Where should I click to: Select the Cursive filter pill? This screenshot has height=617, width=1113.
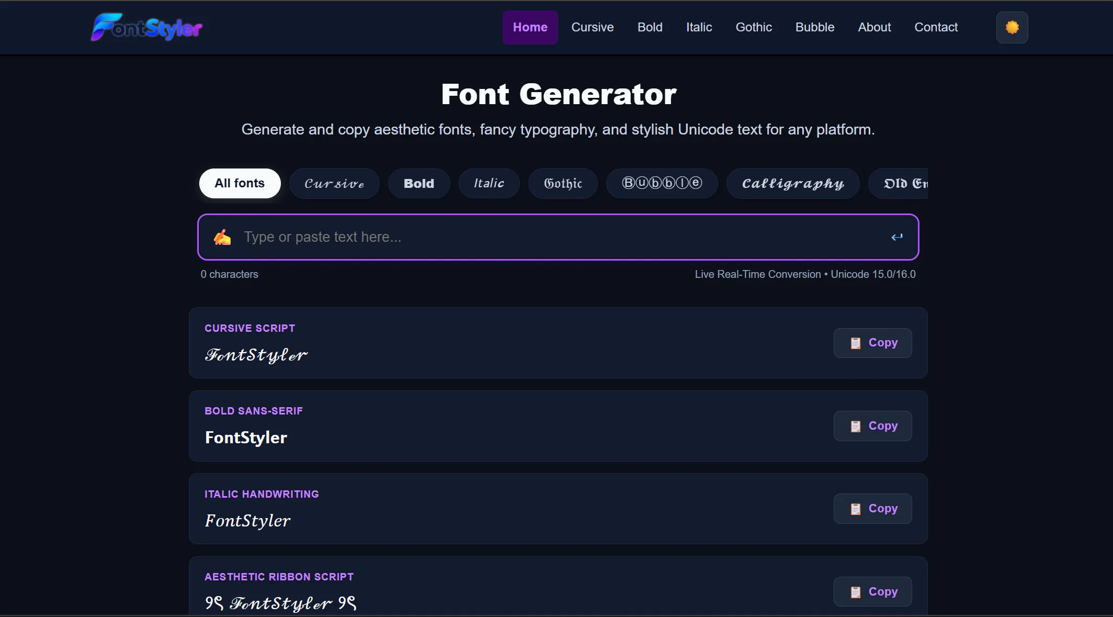pyautogui.click(x=334, y=183)
